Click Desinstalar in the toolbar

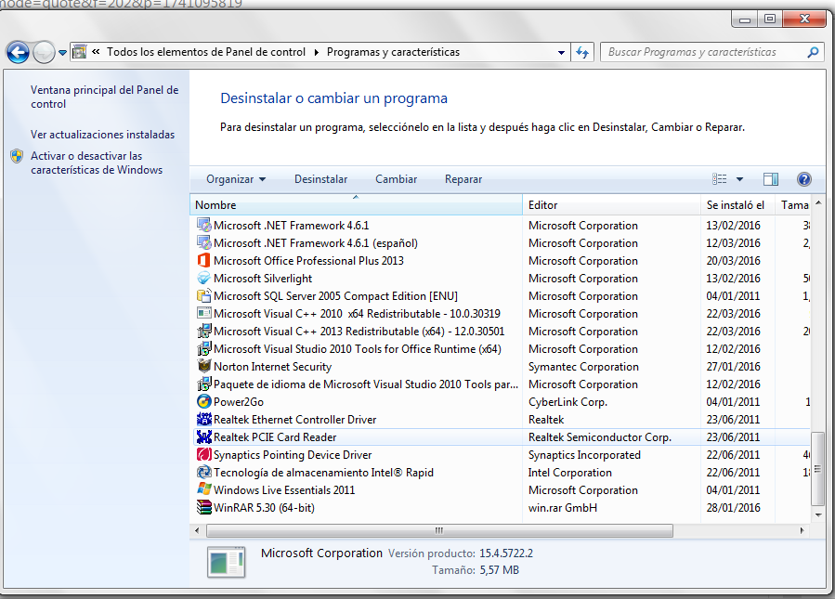pyautogui.click(x=320, y=179)
